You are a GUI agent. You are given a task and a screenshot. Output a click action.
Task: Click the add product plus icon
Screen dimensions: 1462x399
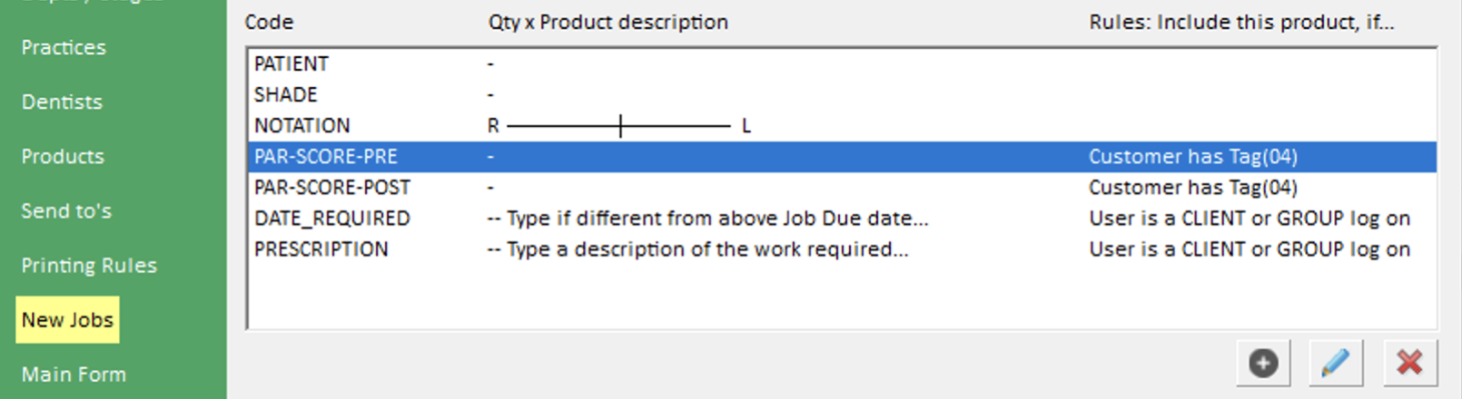[x=1263, y=364]
